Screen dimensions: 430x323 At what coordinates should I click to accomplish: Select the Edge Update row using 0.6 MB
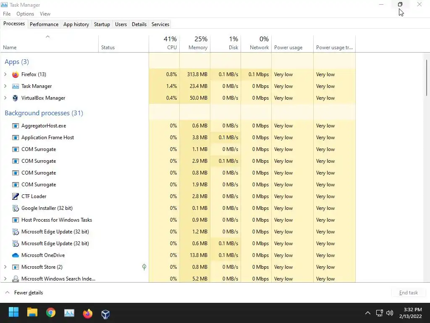(x=178, y=244)
